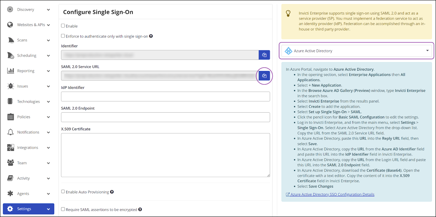Viewport: 436px width, 217px height.
Task: Expand the Reporting menu chevron
Action: (49, 71)
